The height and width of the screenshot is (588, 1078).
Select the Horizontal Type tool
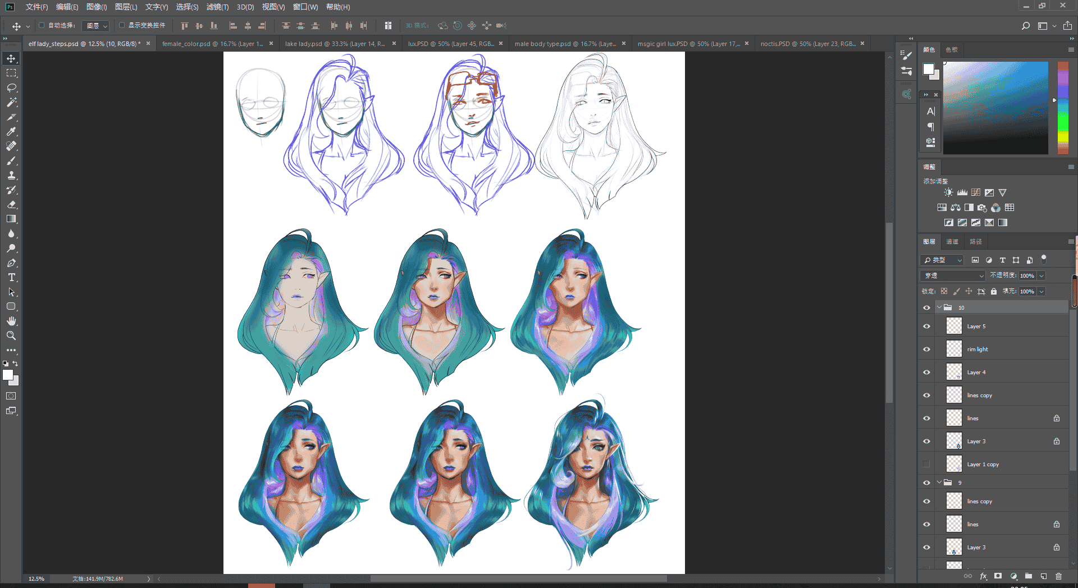coord(11,277)
